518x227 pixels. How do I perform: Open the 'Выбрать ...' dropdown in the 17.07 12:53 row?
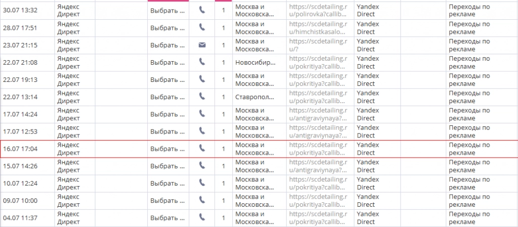[168, 131]
